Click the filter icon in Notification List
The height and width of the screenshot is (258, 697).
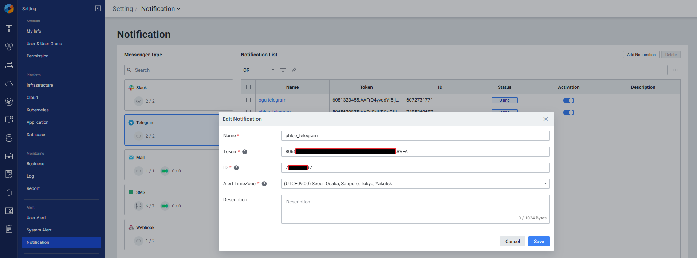pos(283,70)
